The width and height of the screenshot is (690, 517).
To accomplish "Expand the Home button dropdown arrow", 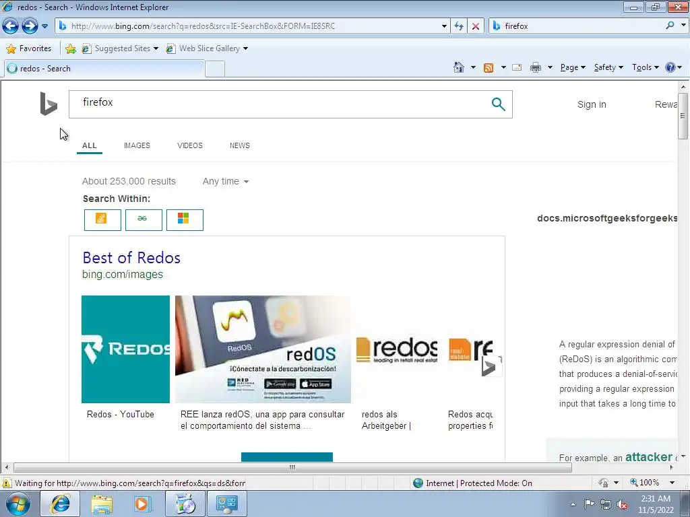I will click(473, 67).
